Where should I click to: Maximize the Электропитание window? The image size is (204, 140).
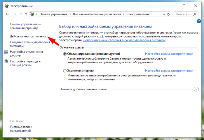tap(184, 6)
